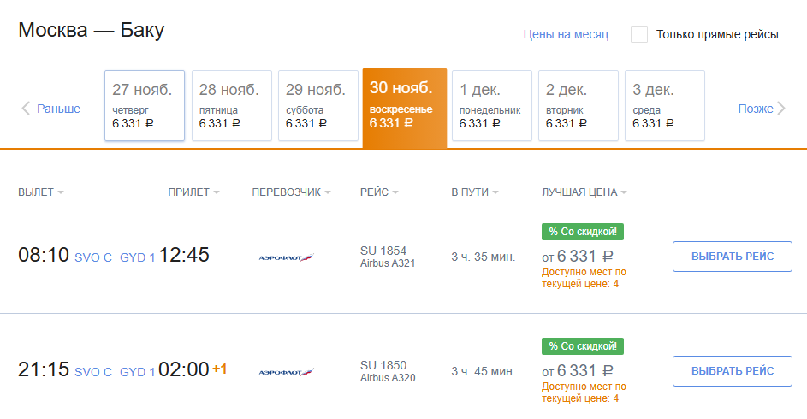Click the Со скидкой badge on SU 1854
This screenshot has width=807, height=419.
(x=583, y=232)
